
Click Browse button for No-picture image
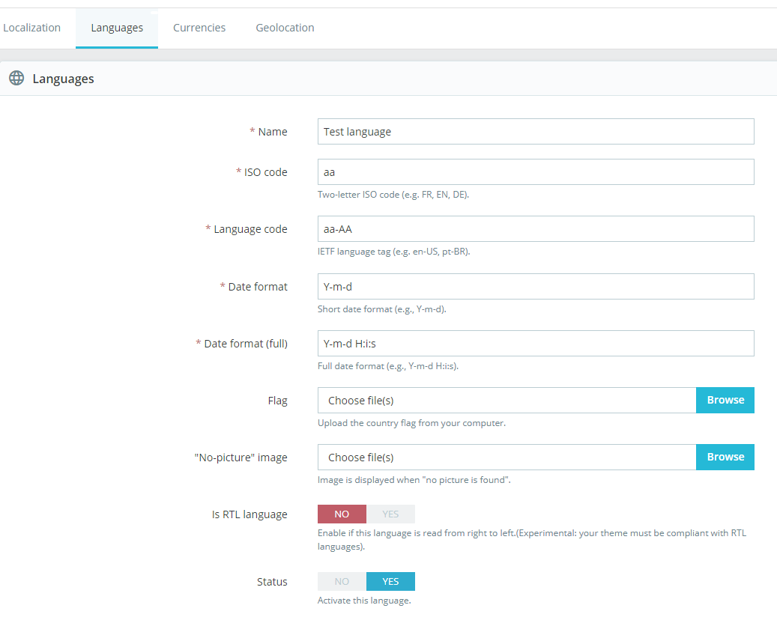(x=725, y=457)
